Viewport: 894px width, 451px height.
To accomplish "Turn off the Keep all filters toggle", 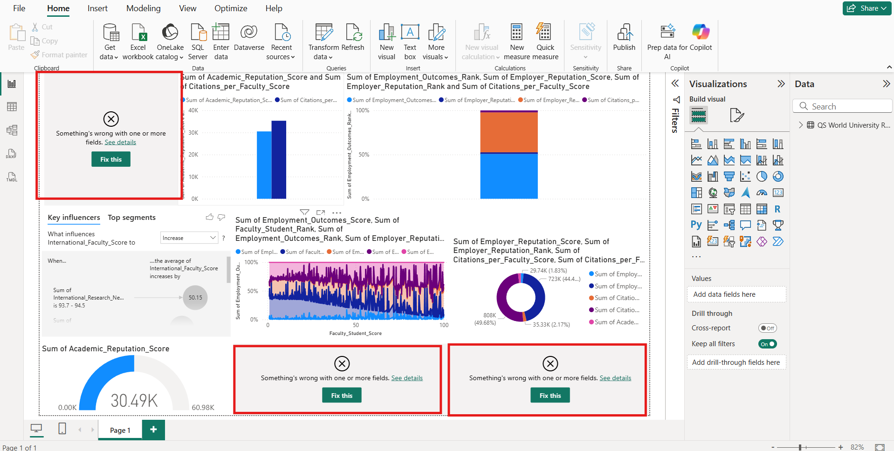I will (767, 344).
